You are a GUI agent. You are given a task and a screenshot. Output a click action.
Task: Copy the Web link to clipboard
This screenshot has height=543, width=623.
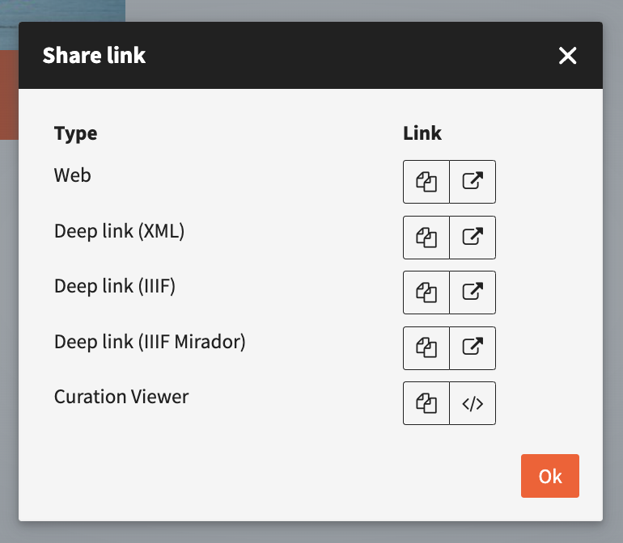coord(426,182)
